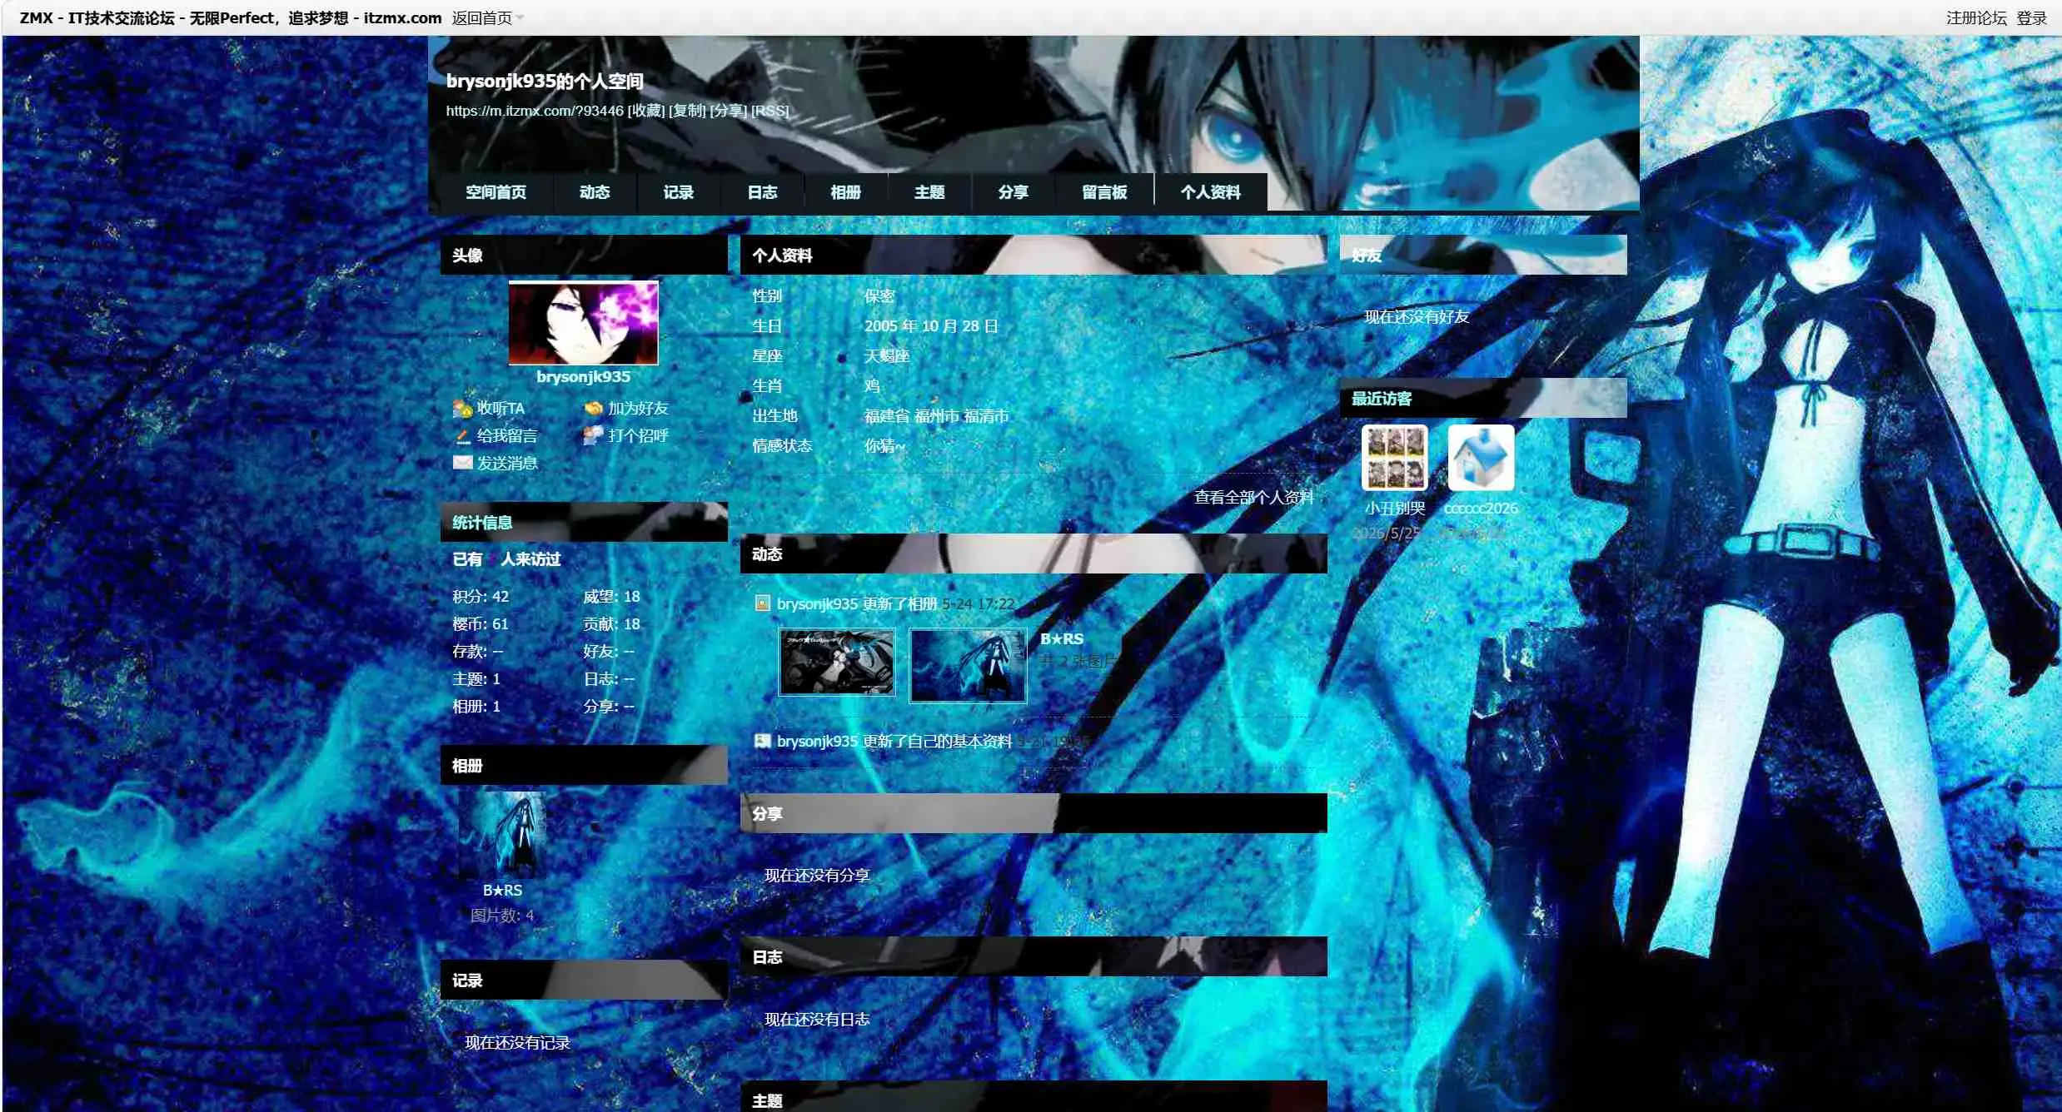Click the 打个招呼 greeting icon
The height and width of the screenshot is (1112, 2062).
click(593, 436)
